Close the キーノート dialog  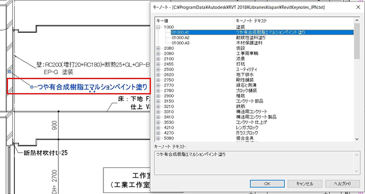pos(358,7)
